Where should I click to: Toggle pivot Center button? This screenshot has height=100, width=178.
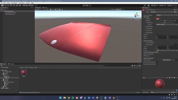coord(25,5)
